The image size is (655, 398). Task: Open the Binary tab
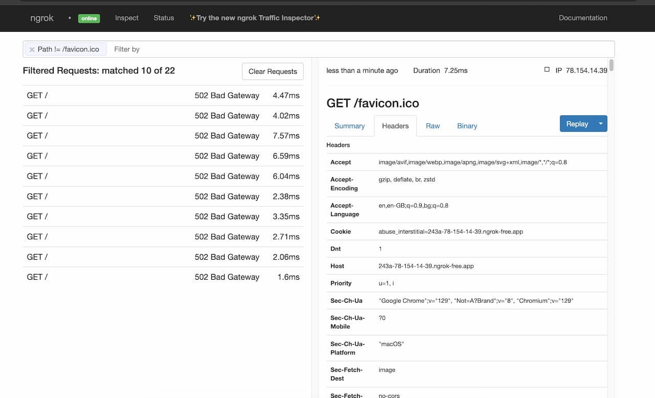467,126
